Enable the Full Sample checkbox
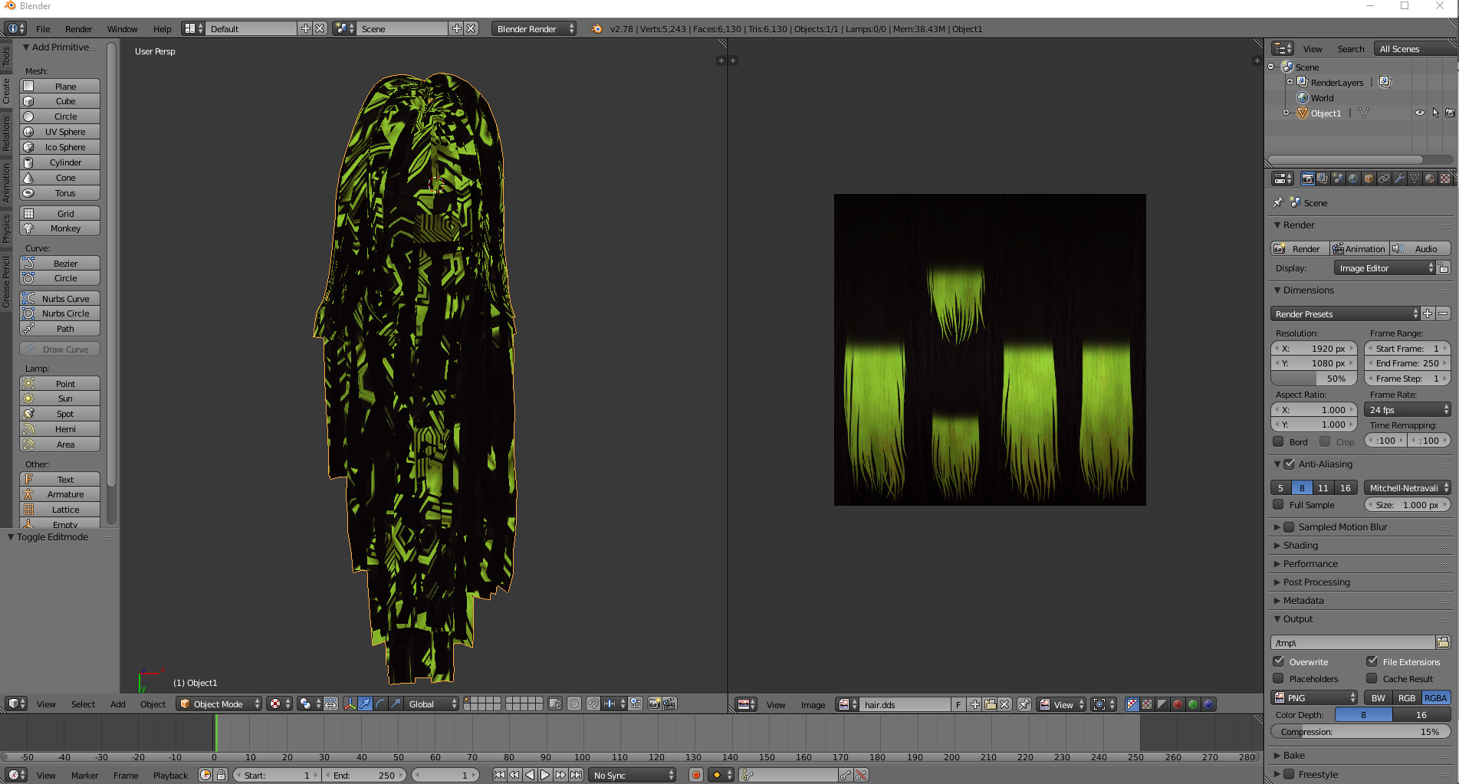1459x784 pixels. point(1278,504)
